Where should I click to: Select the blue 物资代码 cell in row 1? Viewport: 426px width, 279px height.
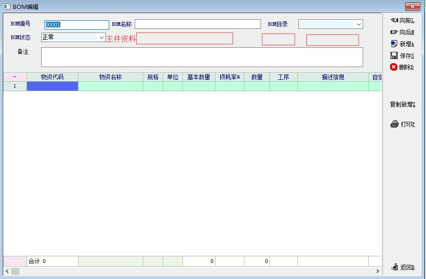click(52, 86)
